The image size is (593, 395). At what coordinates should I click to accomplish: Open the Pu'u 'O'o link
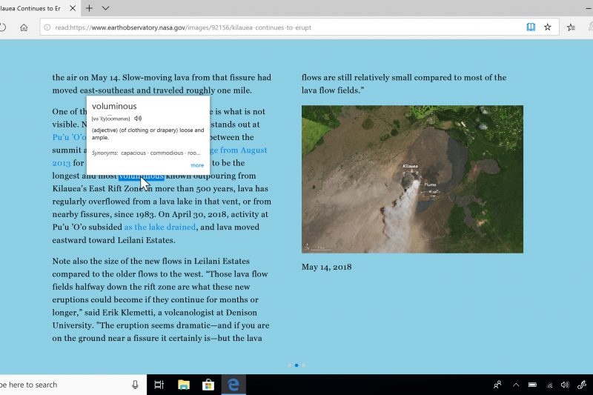(x=69, y=137)
